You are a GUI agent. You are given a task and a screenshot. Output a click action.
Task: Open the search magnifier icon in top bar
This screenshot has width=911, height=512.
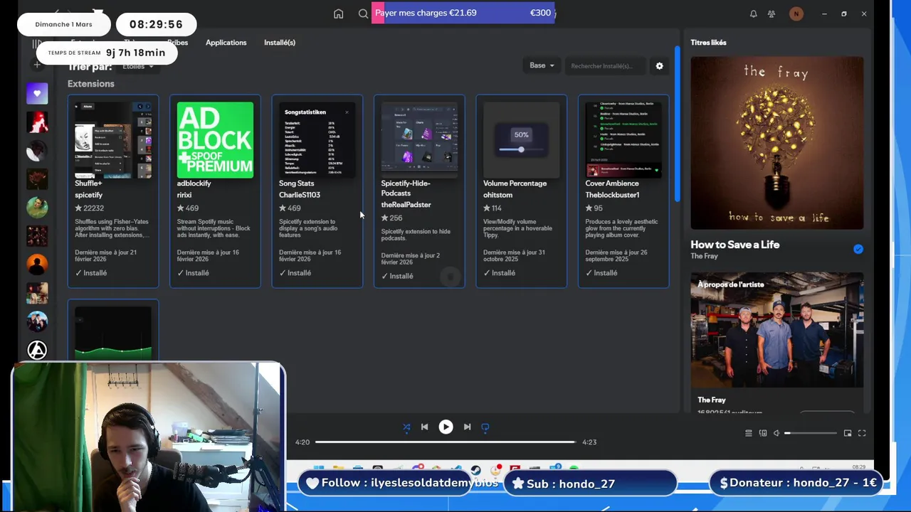coord(363,14)
